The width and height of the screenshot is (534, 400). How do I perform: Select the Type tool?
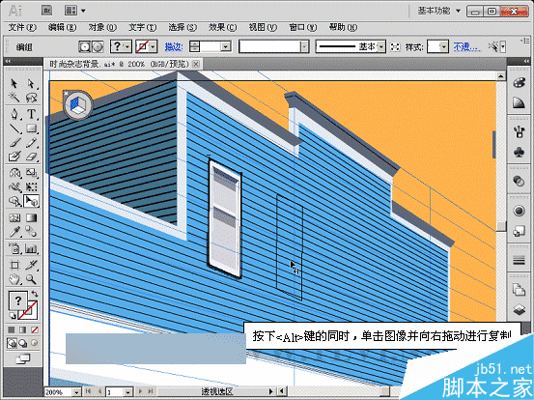(31, 114)
